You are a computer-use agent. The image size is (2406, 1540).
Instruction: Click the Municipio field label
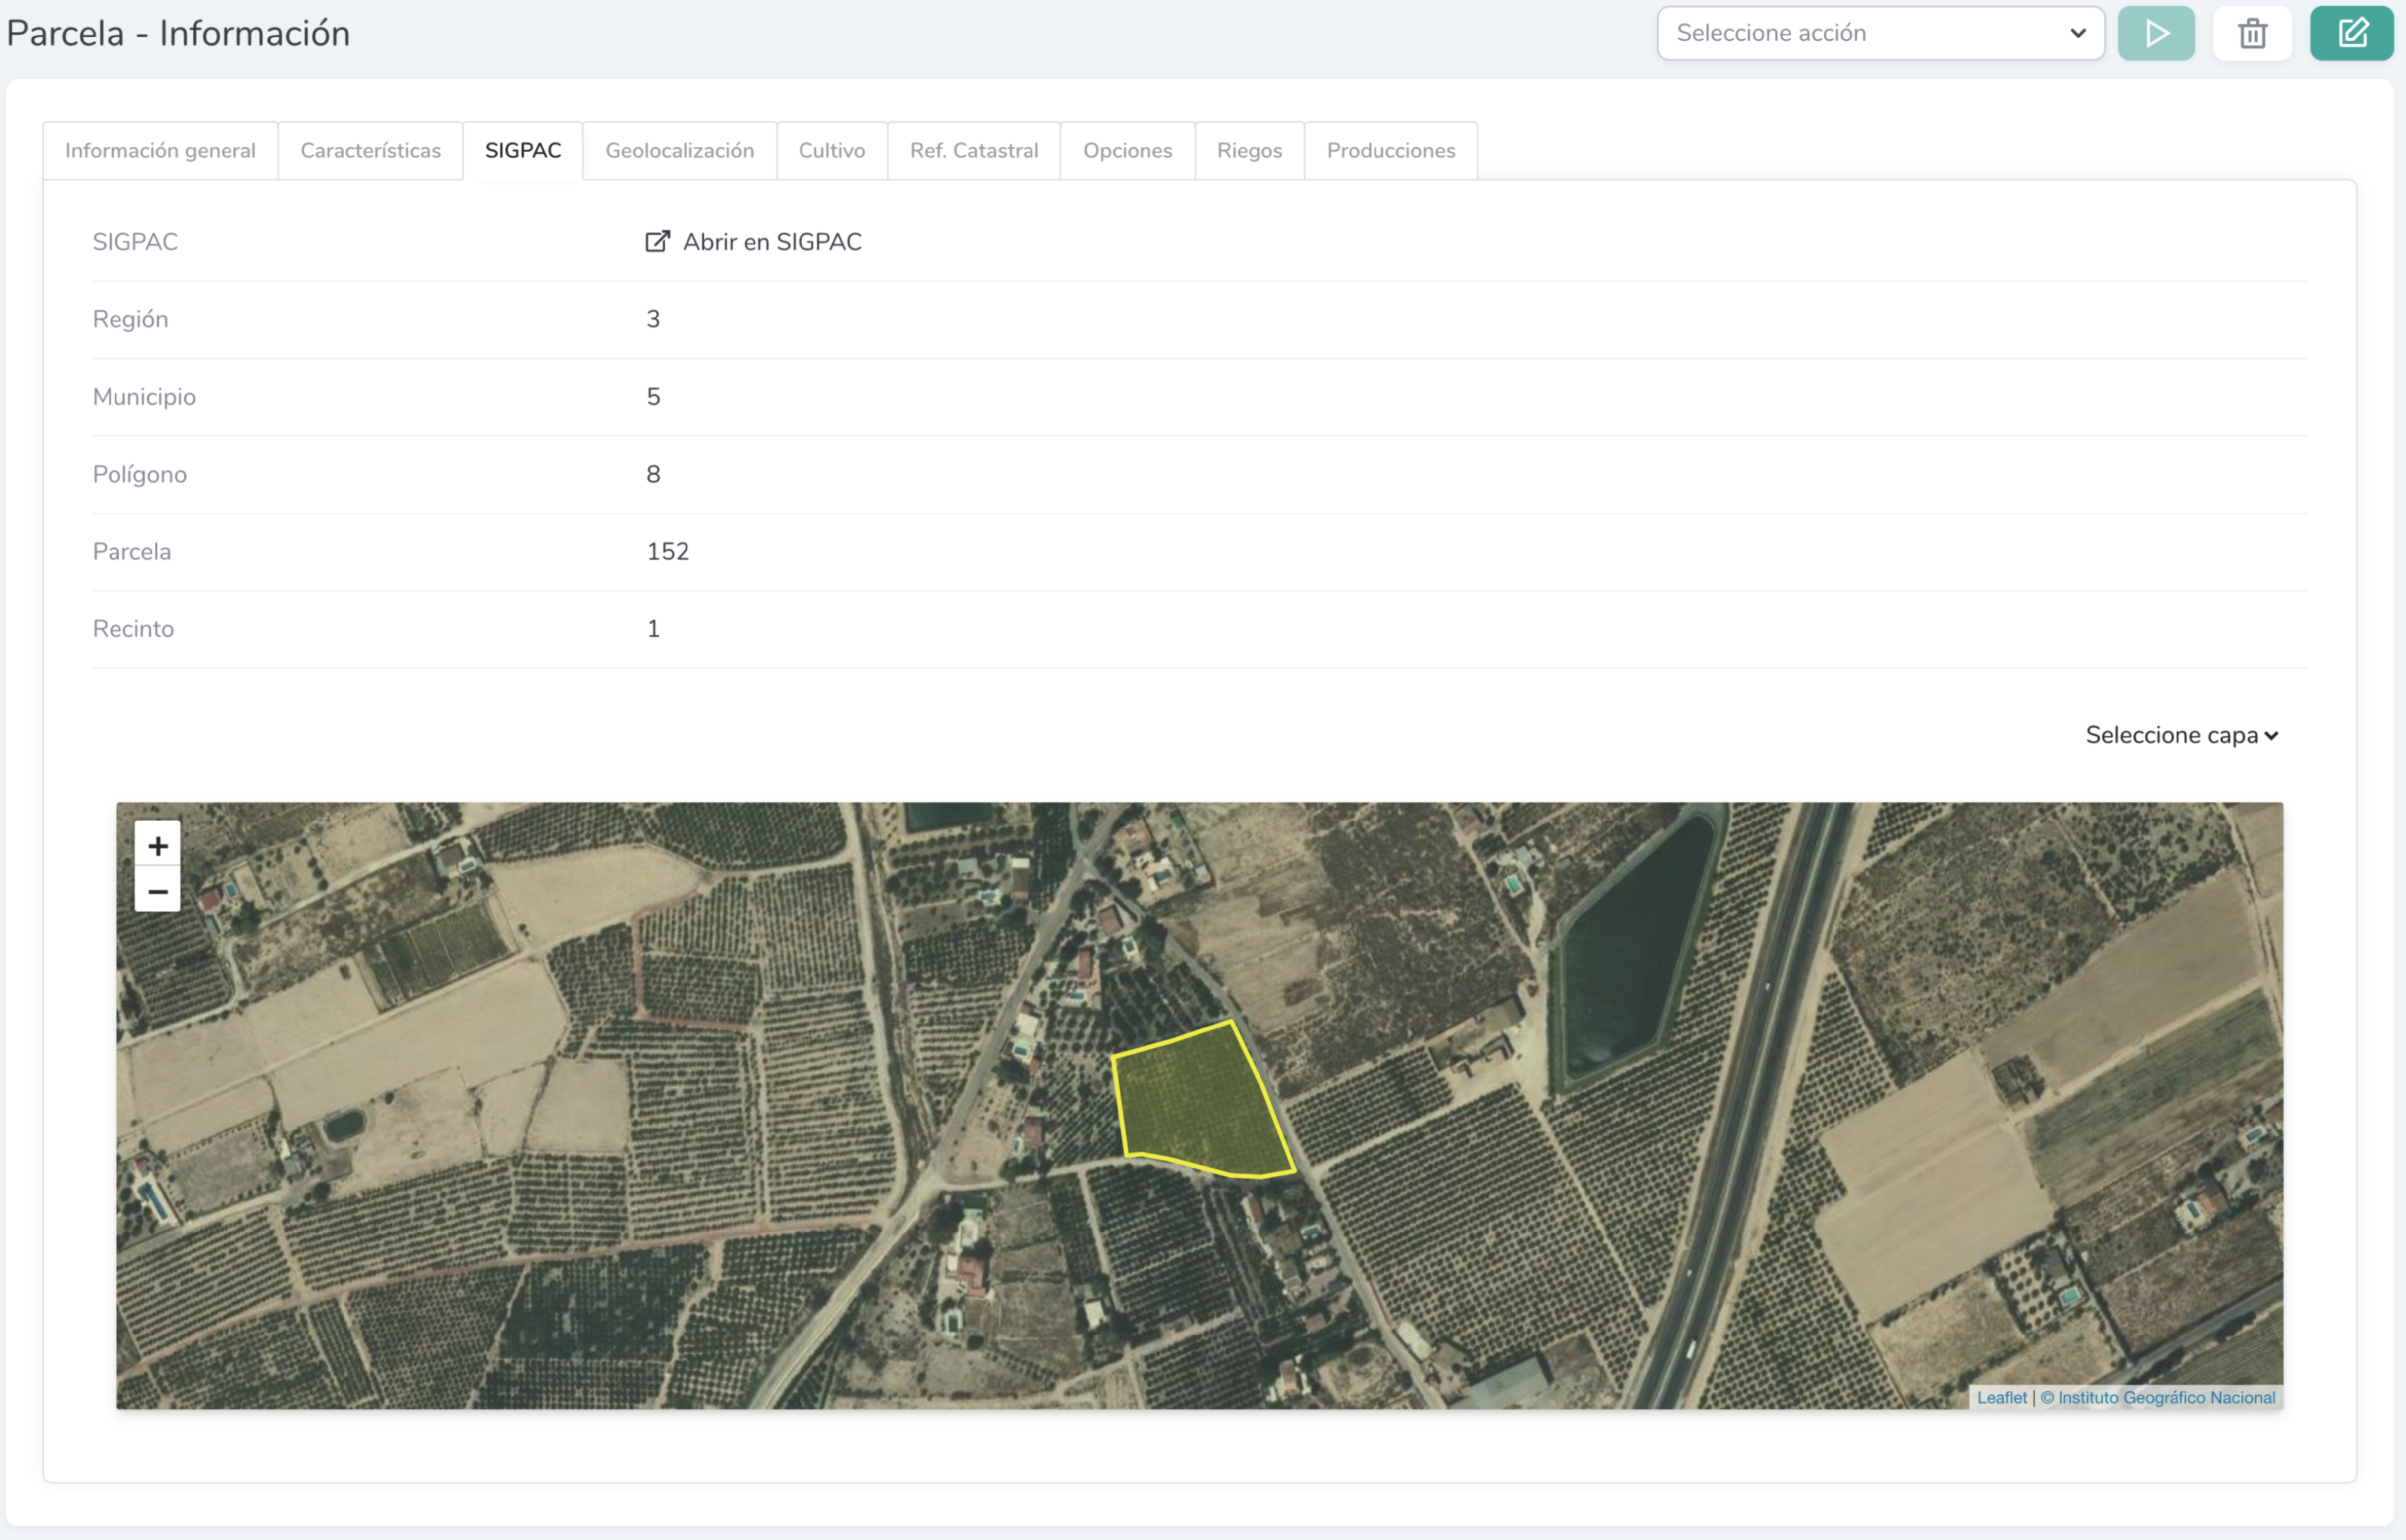tap(144, 397)
